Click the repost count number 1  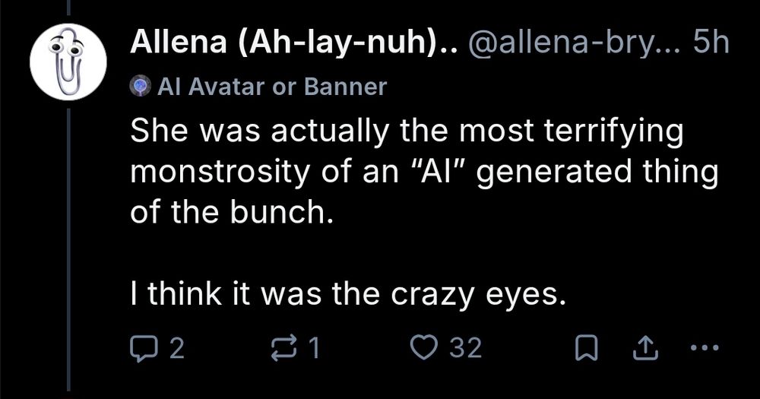click(315, 348)
